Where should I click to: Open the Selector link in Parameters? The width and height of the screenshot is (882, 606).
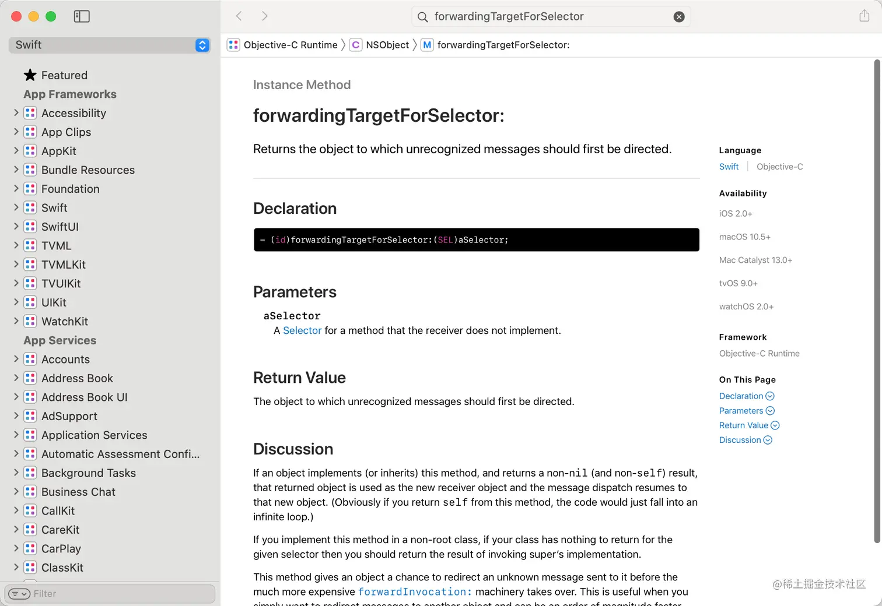coord(302,330)
